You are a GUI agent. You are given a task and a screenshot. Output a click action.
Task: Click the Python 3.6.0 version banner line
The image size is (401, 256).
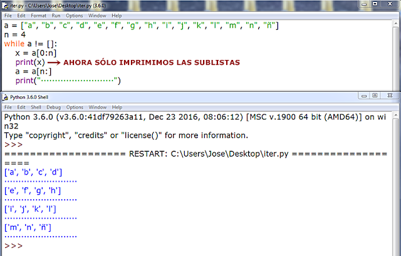pos(195,117)
